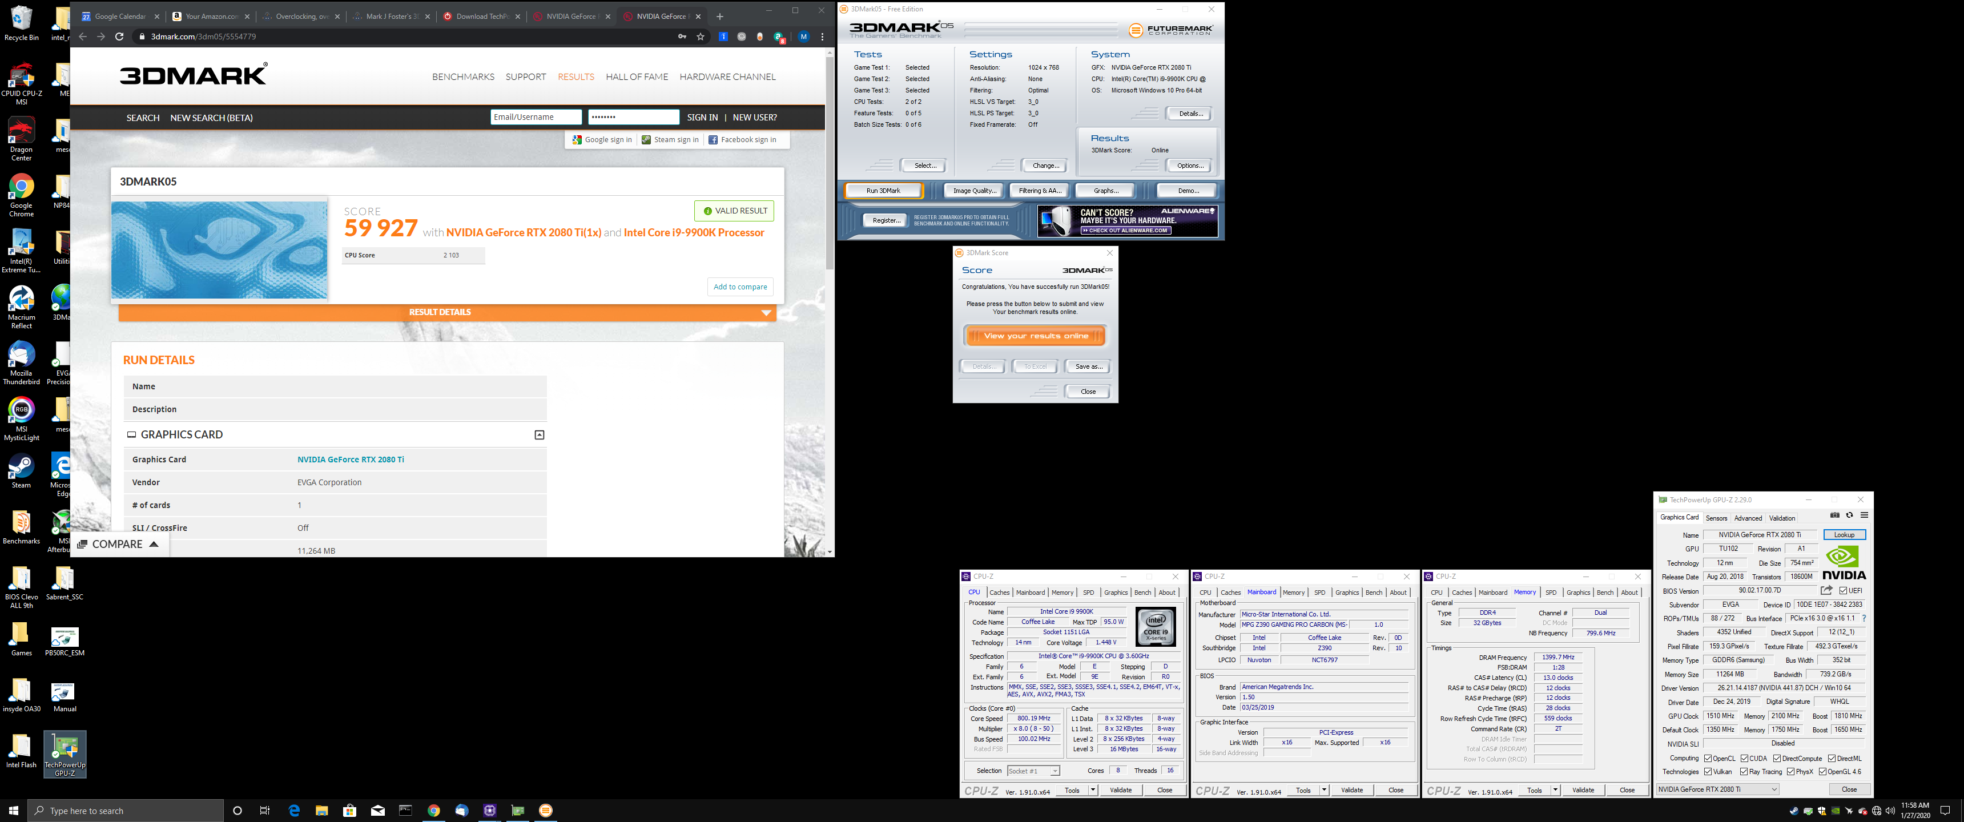Select the Steam desktop icon
Image resolution: width=1964 pixels, height=822 pixels.
21,472
